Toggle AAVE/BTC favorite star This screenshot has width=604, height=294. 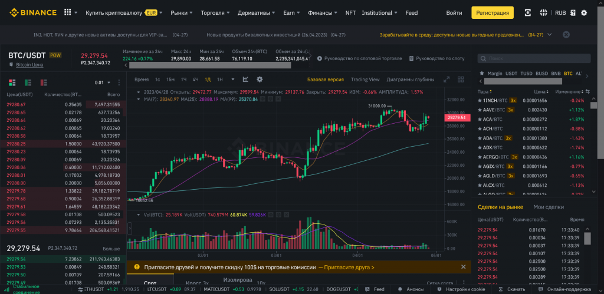pyautogui.click(x=480, y=110)
